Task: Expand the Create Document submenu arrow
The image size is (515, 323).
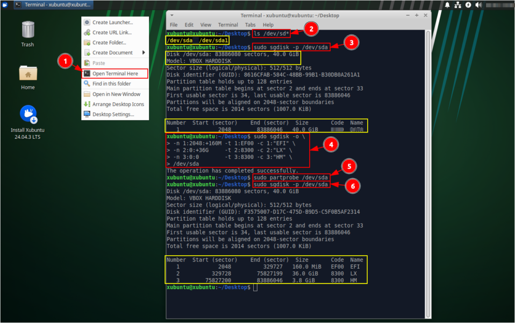Action: pyautogui.click(x=144, y=53)
